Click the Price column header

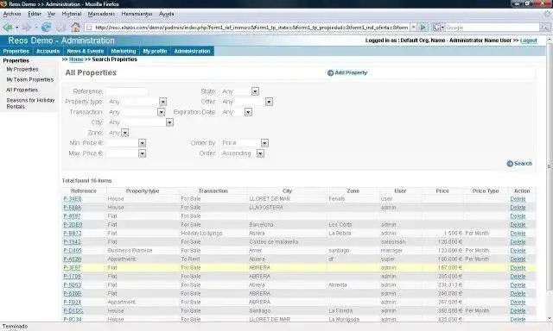(x=442, y=191)
